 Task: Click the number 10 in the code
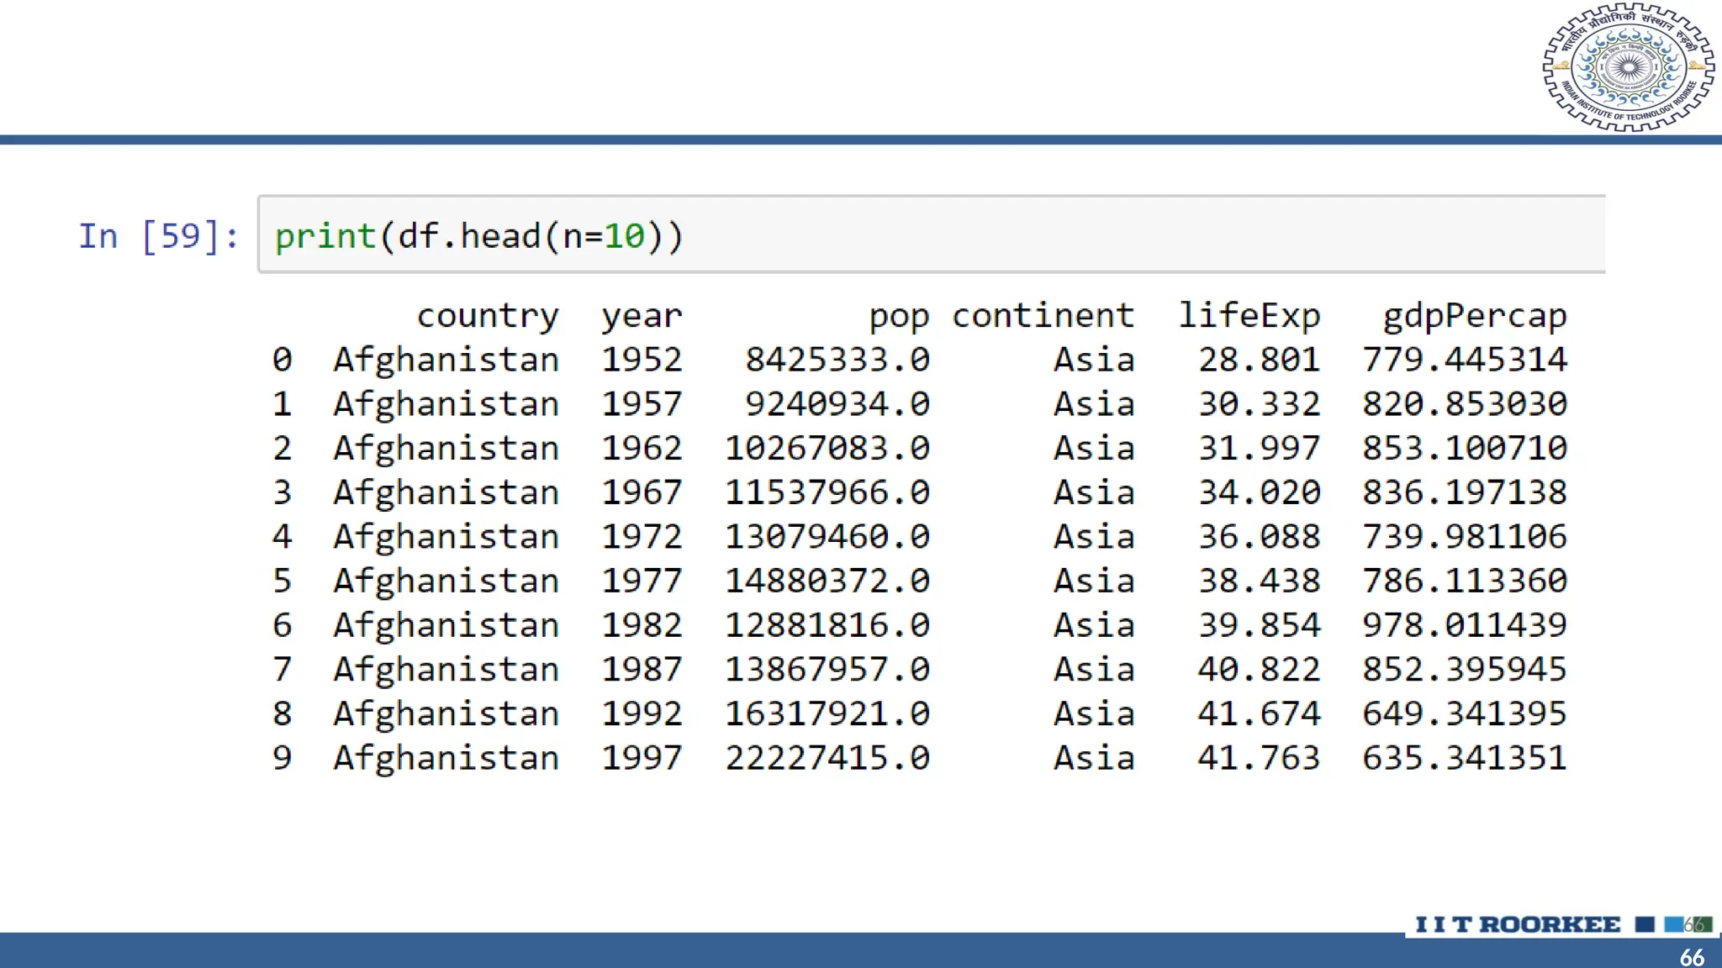[x=625, y=236]
